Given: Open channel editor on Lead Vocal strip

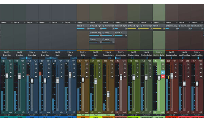Looking at the screenshot, I should click(x=175, y=112).
